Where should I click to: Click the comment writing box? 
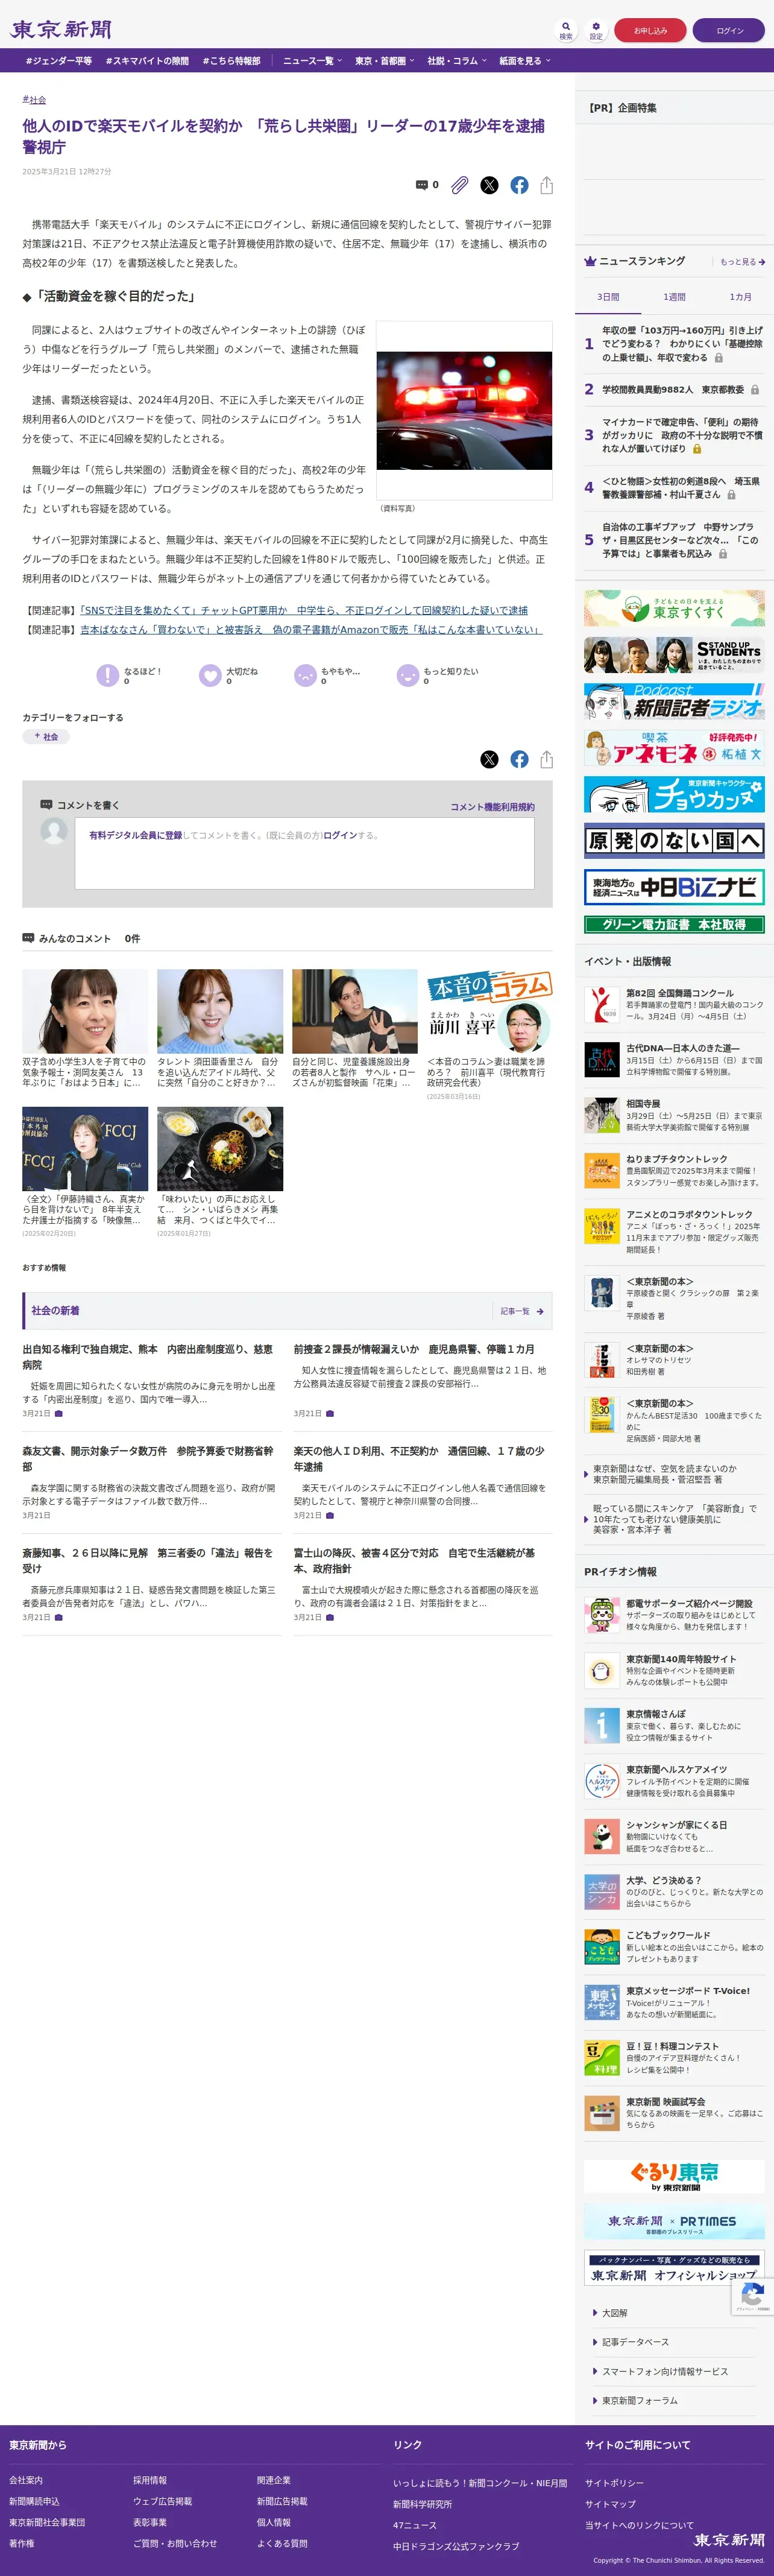click(x=305, y=853)
